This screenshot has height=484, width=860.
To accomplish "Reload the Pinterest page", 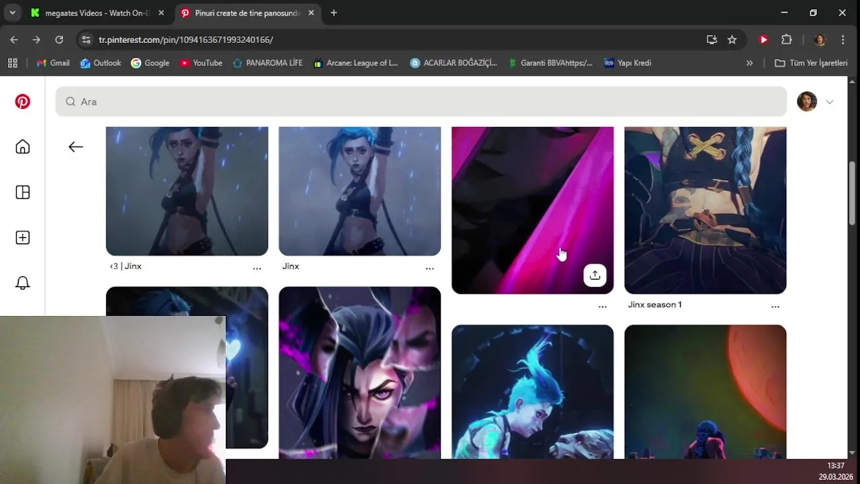I will point(59,40).
